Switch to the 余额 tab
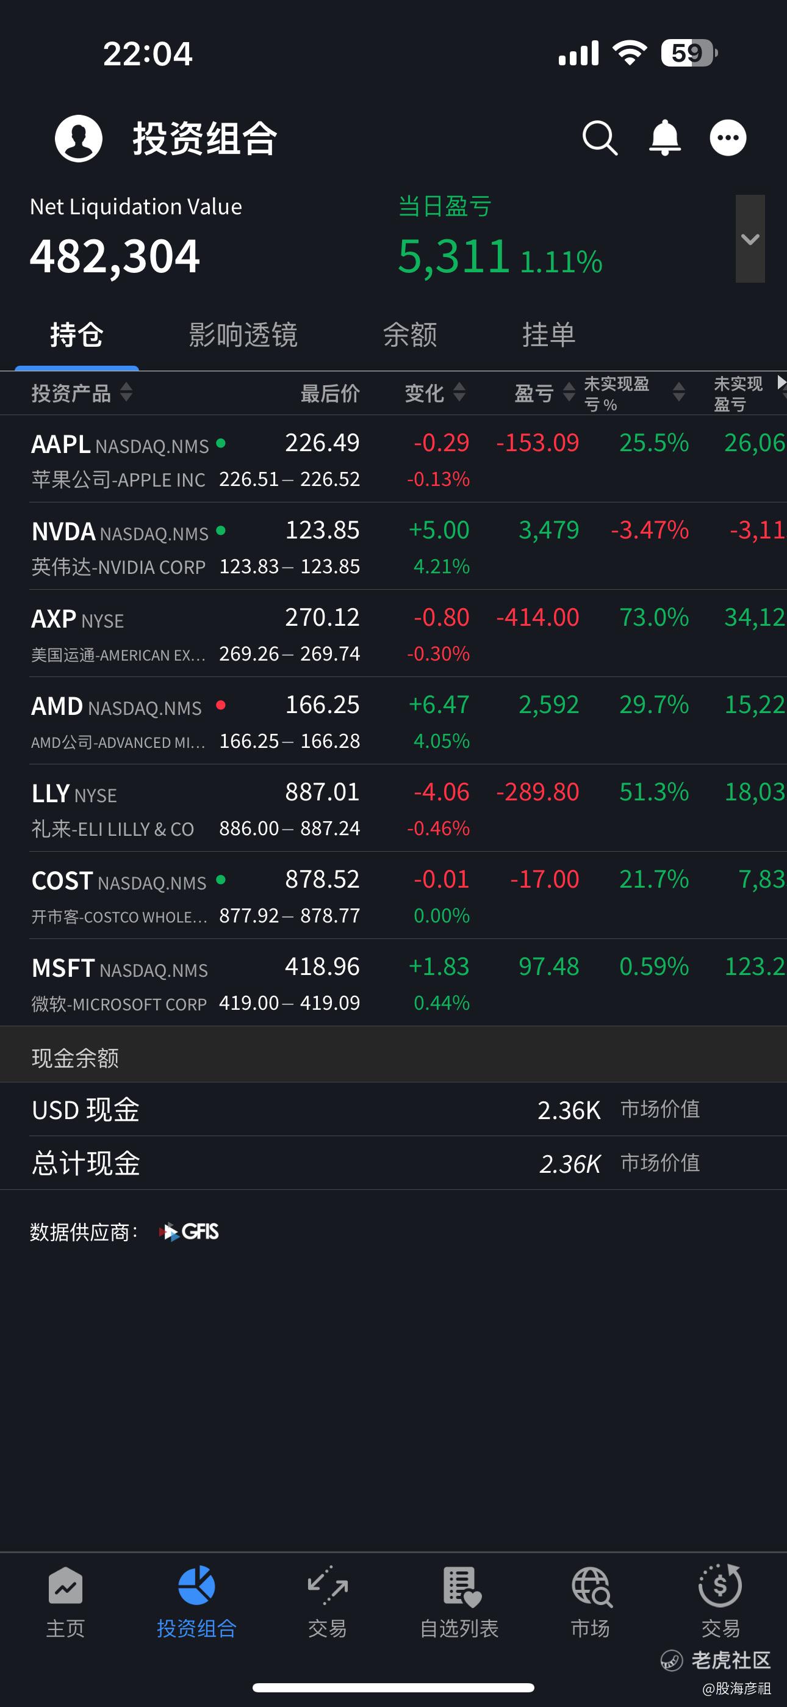This screenshot has height=1707, width=787. coord(410,335)
